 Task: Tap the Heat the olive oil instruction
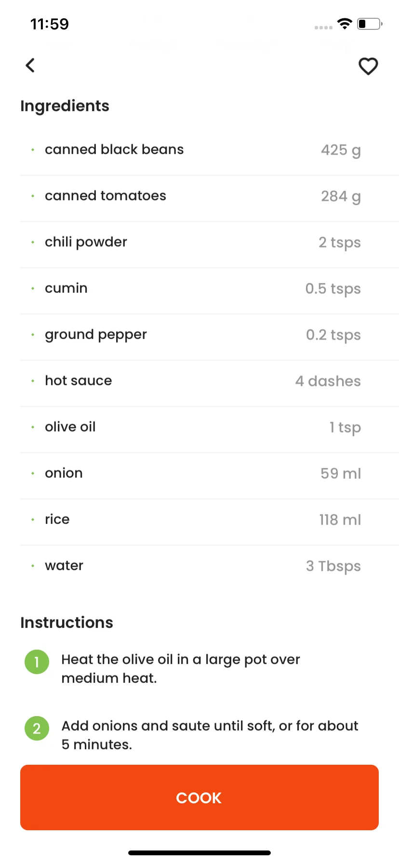pos(181,668)
